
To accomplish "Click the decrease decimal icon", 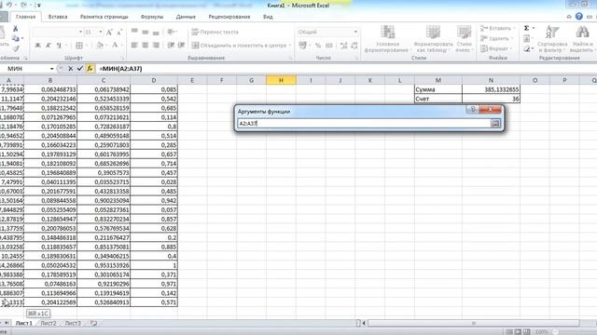I will tap(354, 46).
